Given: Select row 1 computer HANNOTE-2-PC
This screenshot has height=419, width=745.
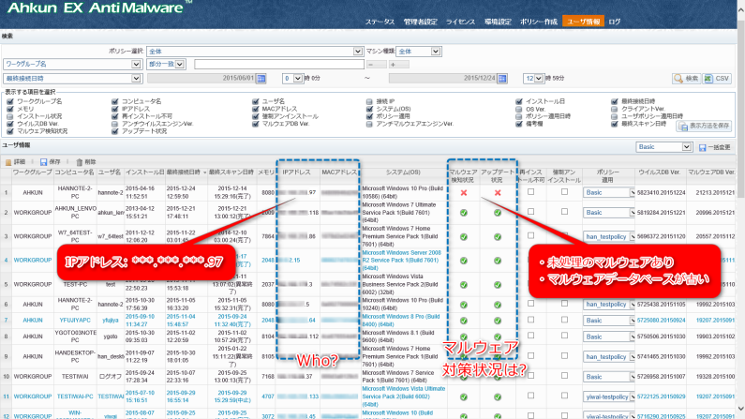Looking at the screenshot, I should pos(75,192).
